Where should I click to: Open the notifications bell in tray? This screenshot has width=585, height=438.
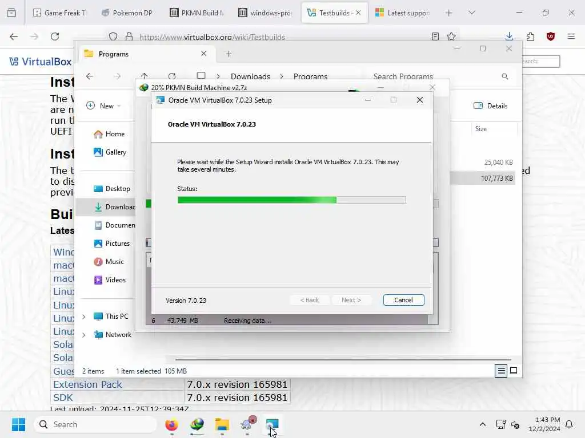click(x=569, y=424)
